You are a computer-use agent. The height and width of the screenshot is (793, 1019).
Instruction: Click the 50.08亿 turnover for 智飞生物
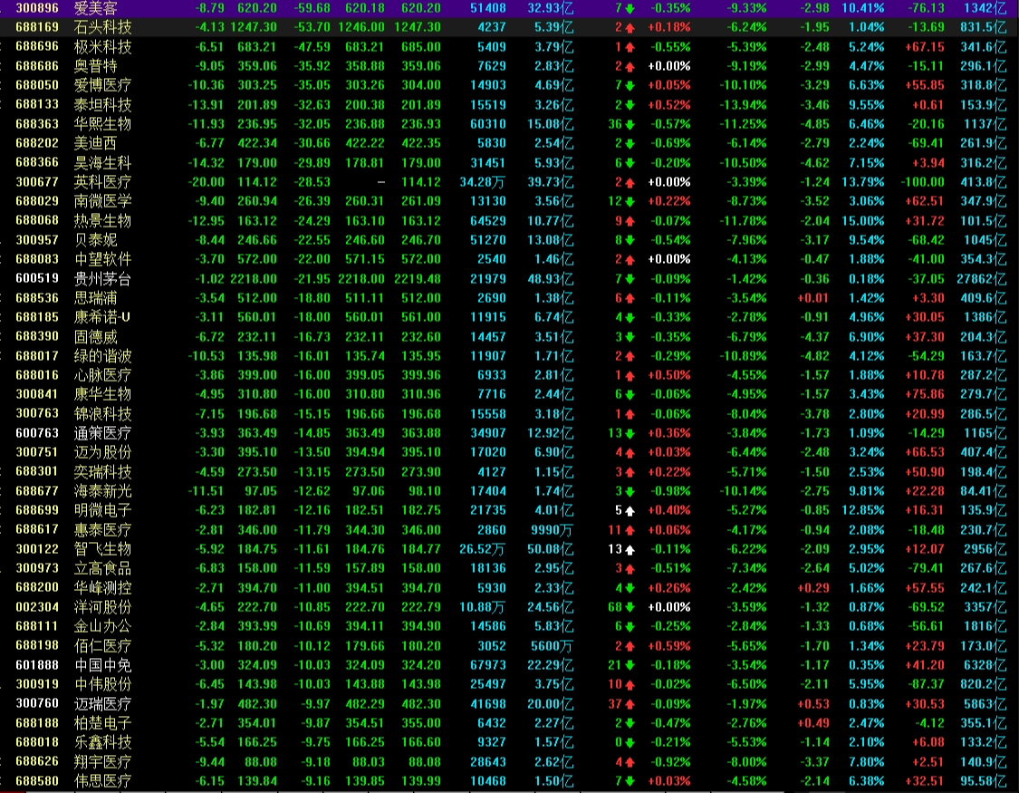coord(550,549)
